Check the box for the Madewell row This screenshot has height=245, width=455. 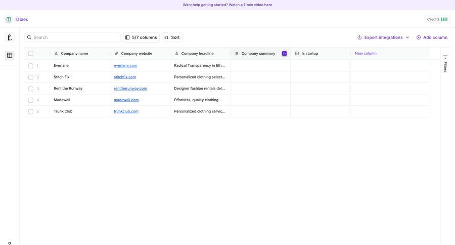pos(31,100)
